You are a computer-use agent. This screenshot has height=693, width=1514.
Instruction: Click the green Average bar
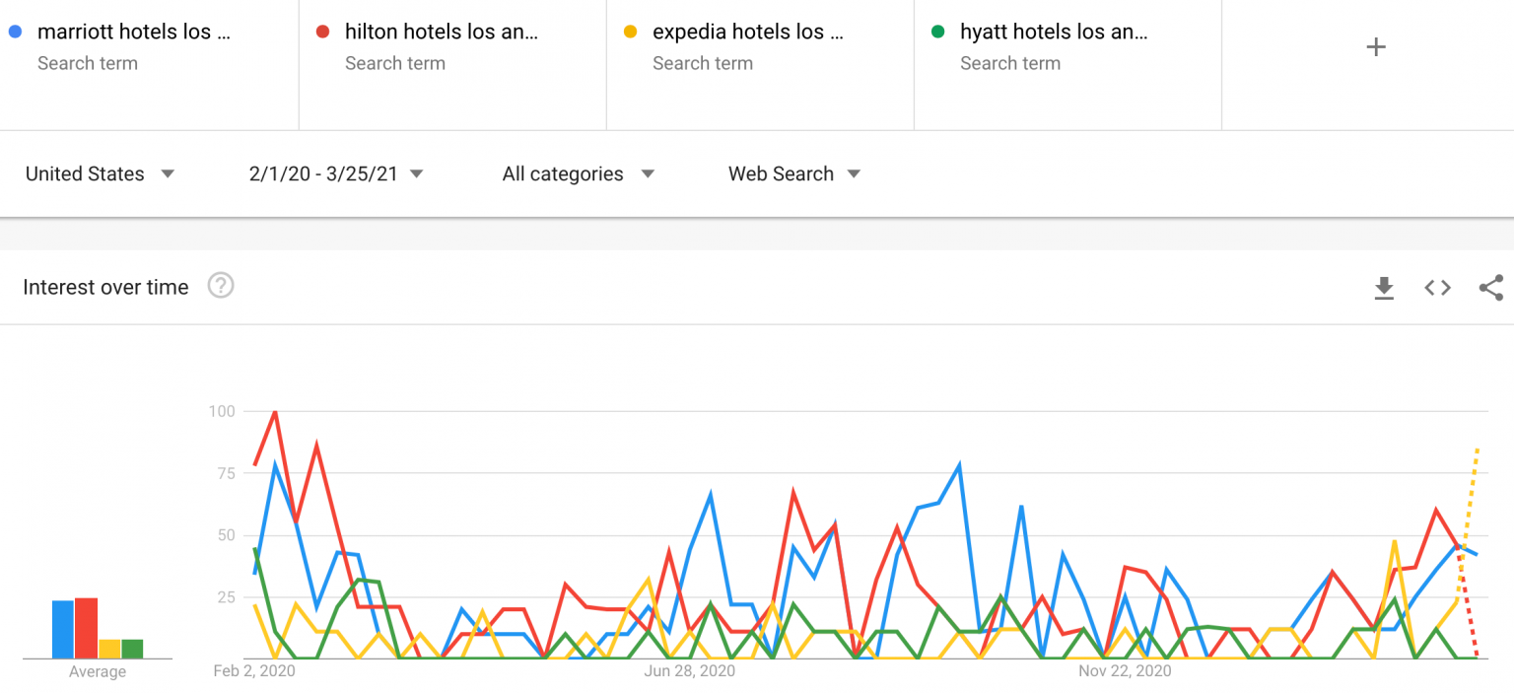pos(132,649)
